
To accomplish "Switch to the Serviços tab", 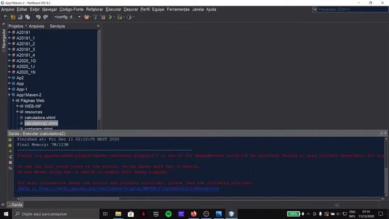I will click(57, 26).
